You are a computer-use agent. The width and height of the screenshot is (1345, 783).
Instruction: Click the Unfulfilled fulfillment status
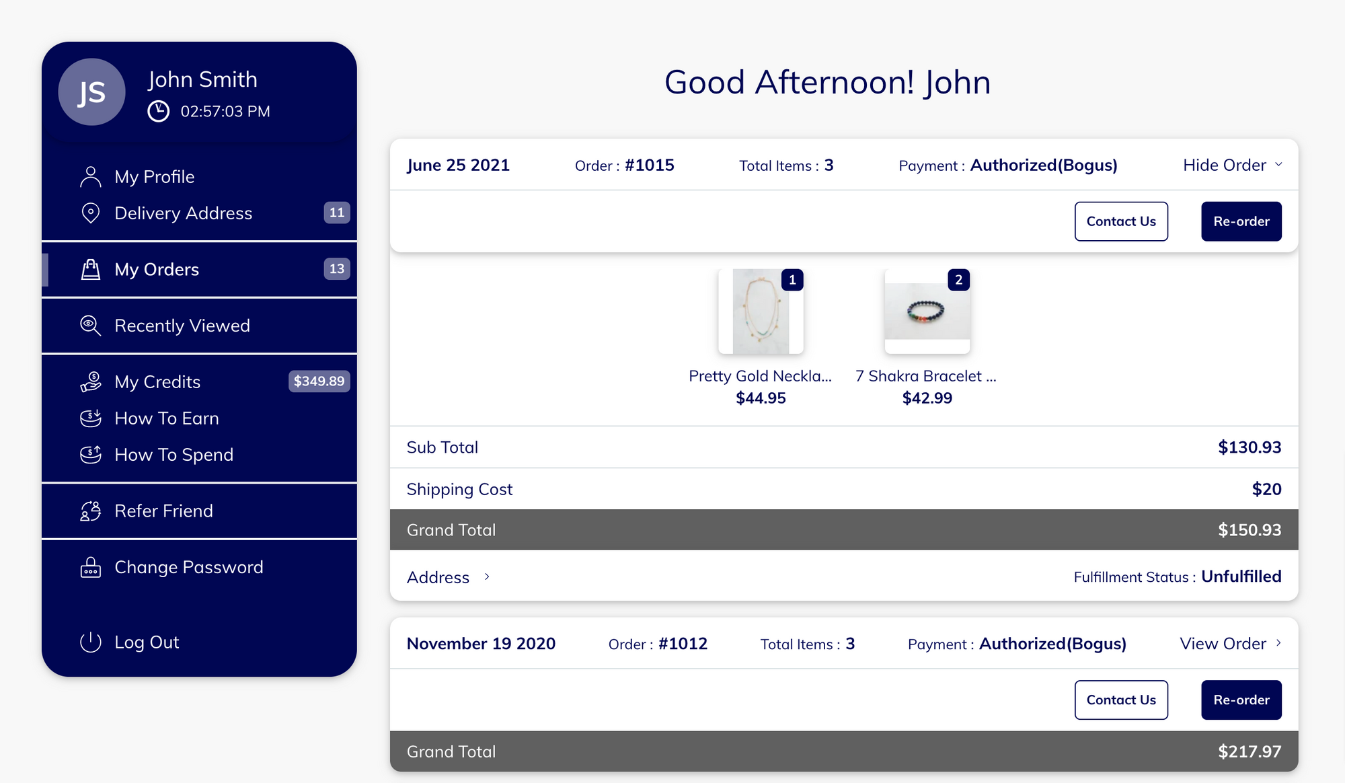pos(1241,576)
